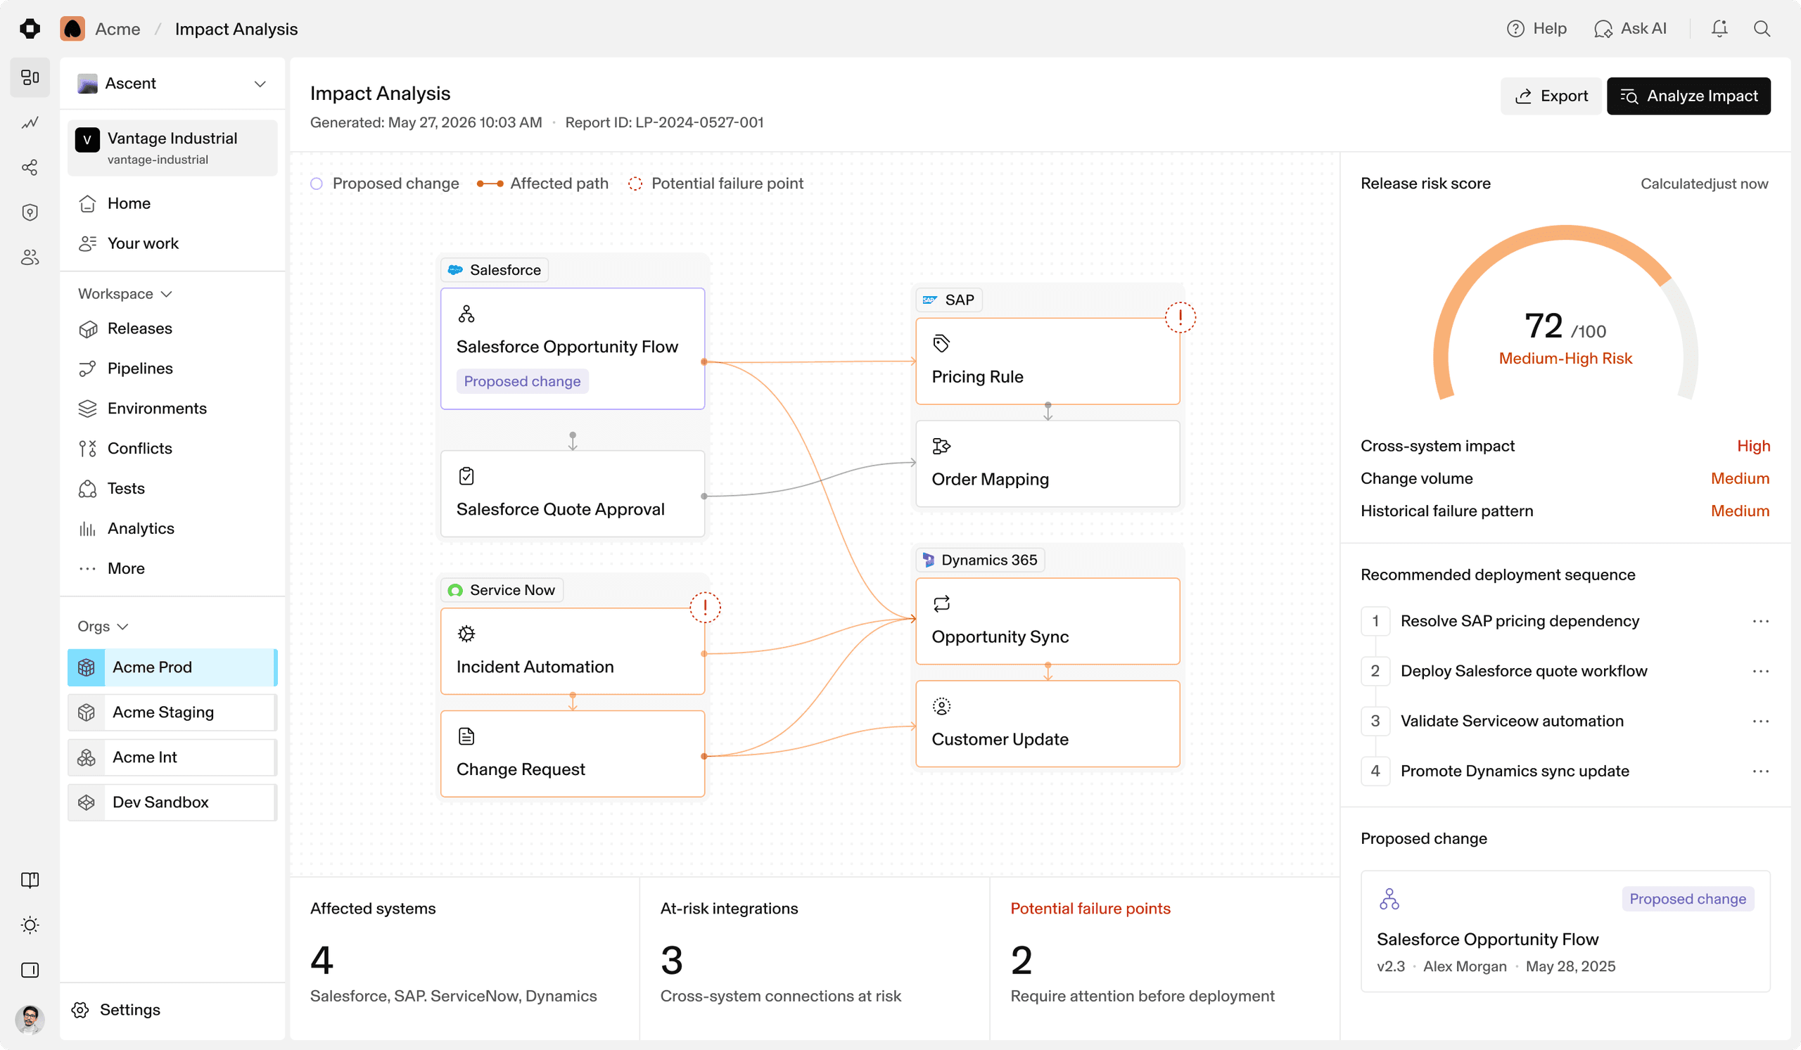Open Releases
Viewport: 1801px width, 1050px height.
(x=172, y=328)
